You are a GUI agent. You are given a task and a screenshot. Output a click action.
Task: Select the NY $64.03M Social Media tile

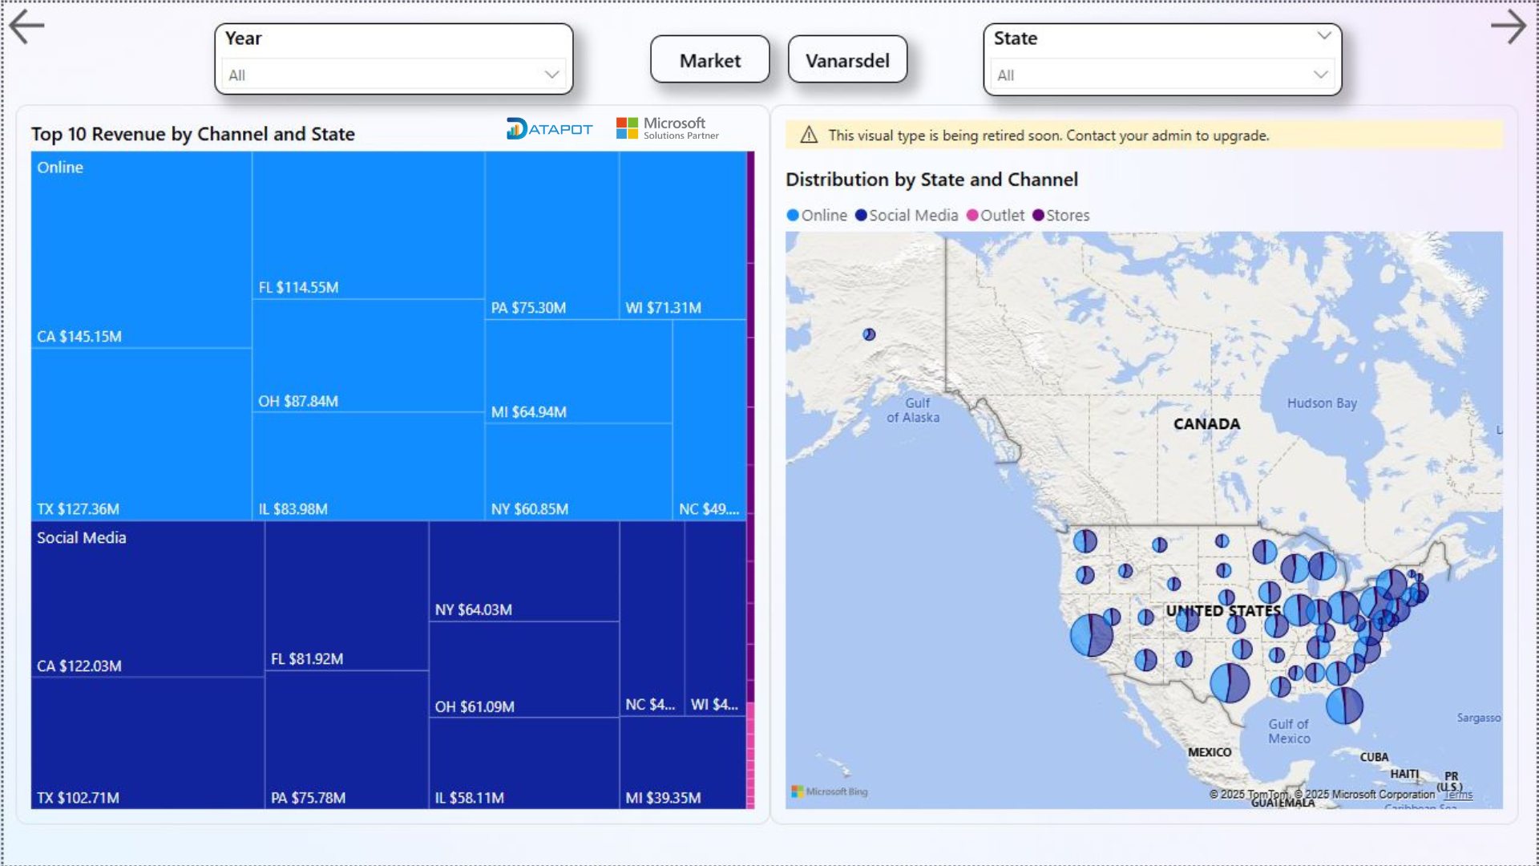pyautogui.click(x=523, y=571)
